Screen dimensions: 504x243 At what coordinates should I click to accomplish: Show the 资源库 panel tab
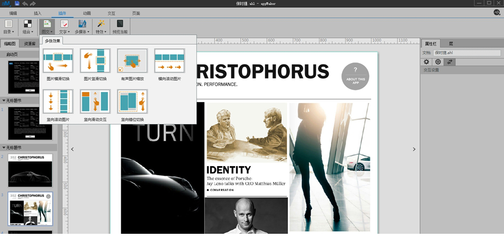[x=30, y=44]
